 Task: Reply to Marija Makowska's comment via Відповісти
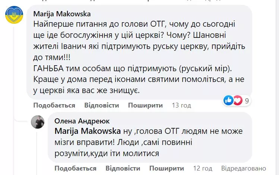point(101,105)
